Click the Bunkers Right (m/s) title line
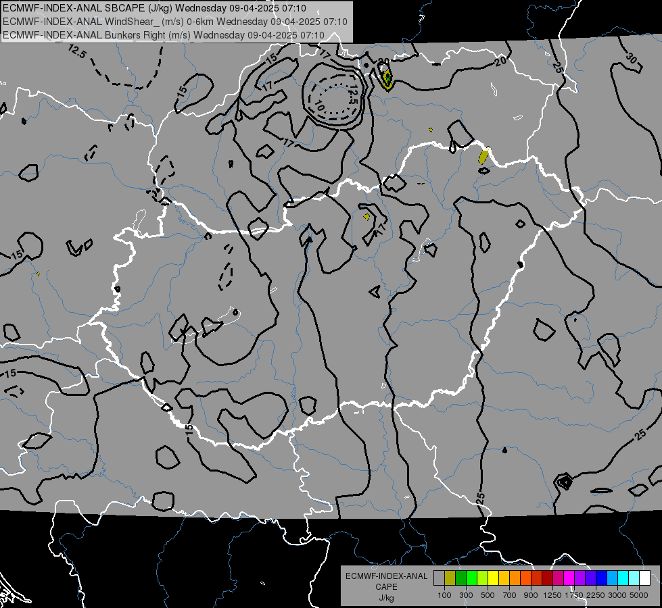The height and width of the screenshot is (608, 662). pos(164,35)
